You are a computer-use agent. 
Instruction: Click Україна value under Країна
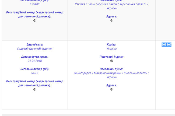coord(111,49)
